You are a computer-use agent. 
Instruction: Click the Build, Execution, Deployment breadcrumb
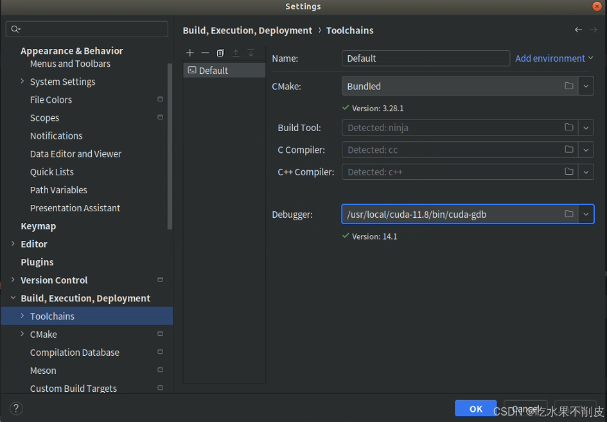coord(247,30)
